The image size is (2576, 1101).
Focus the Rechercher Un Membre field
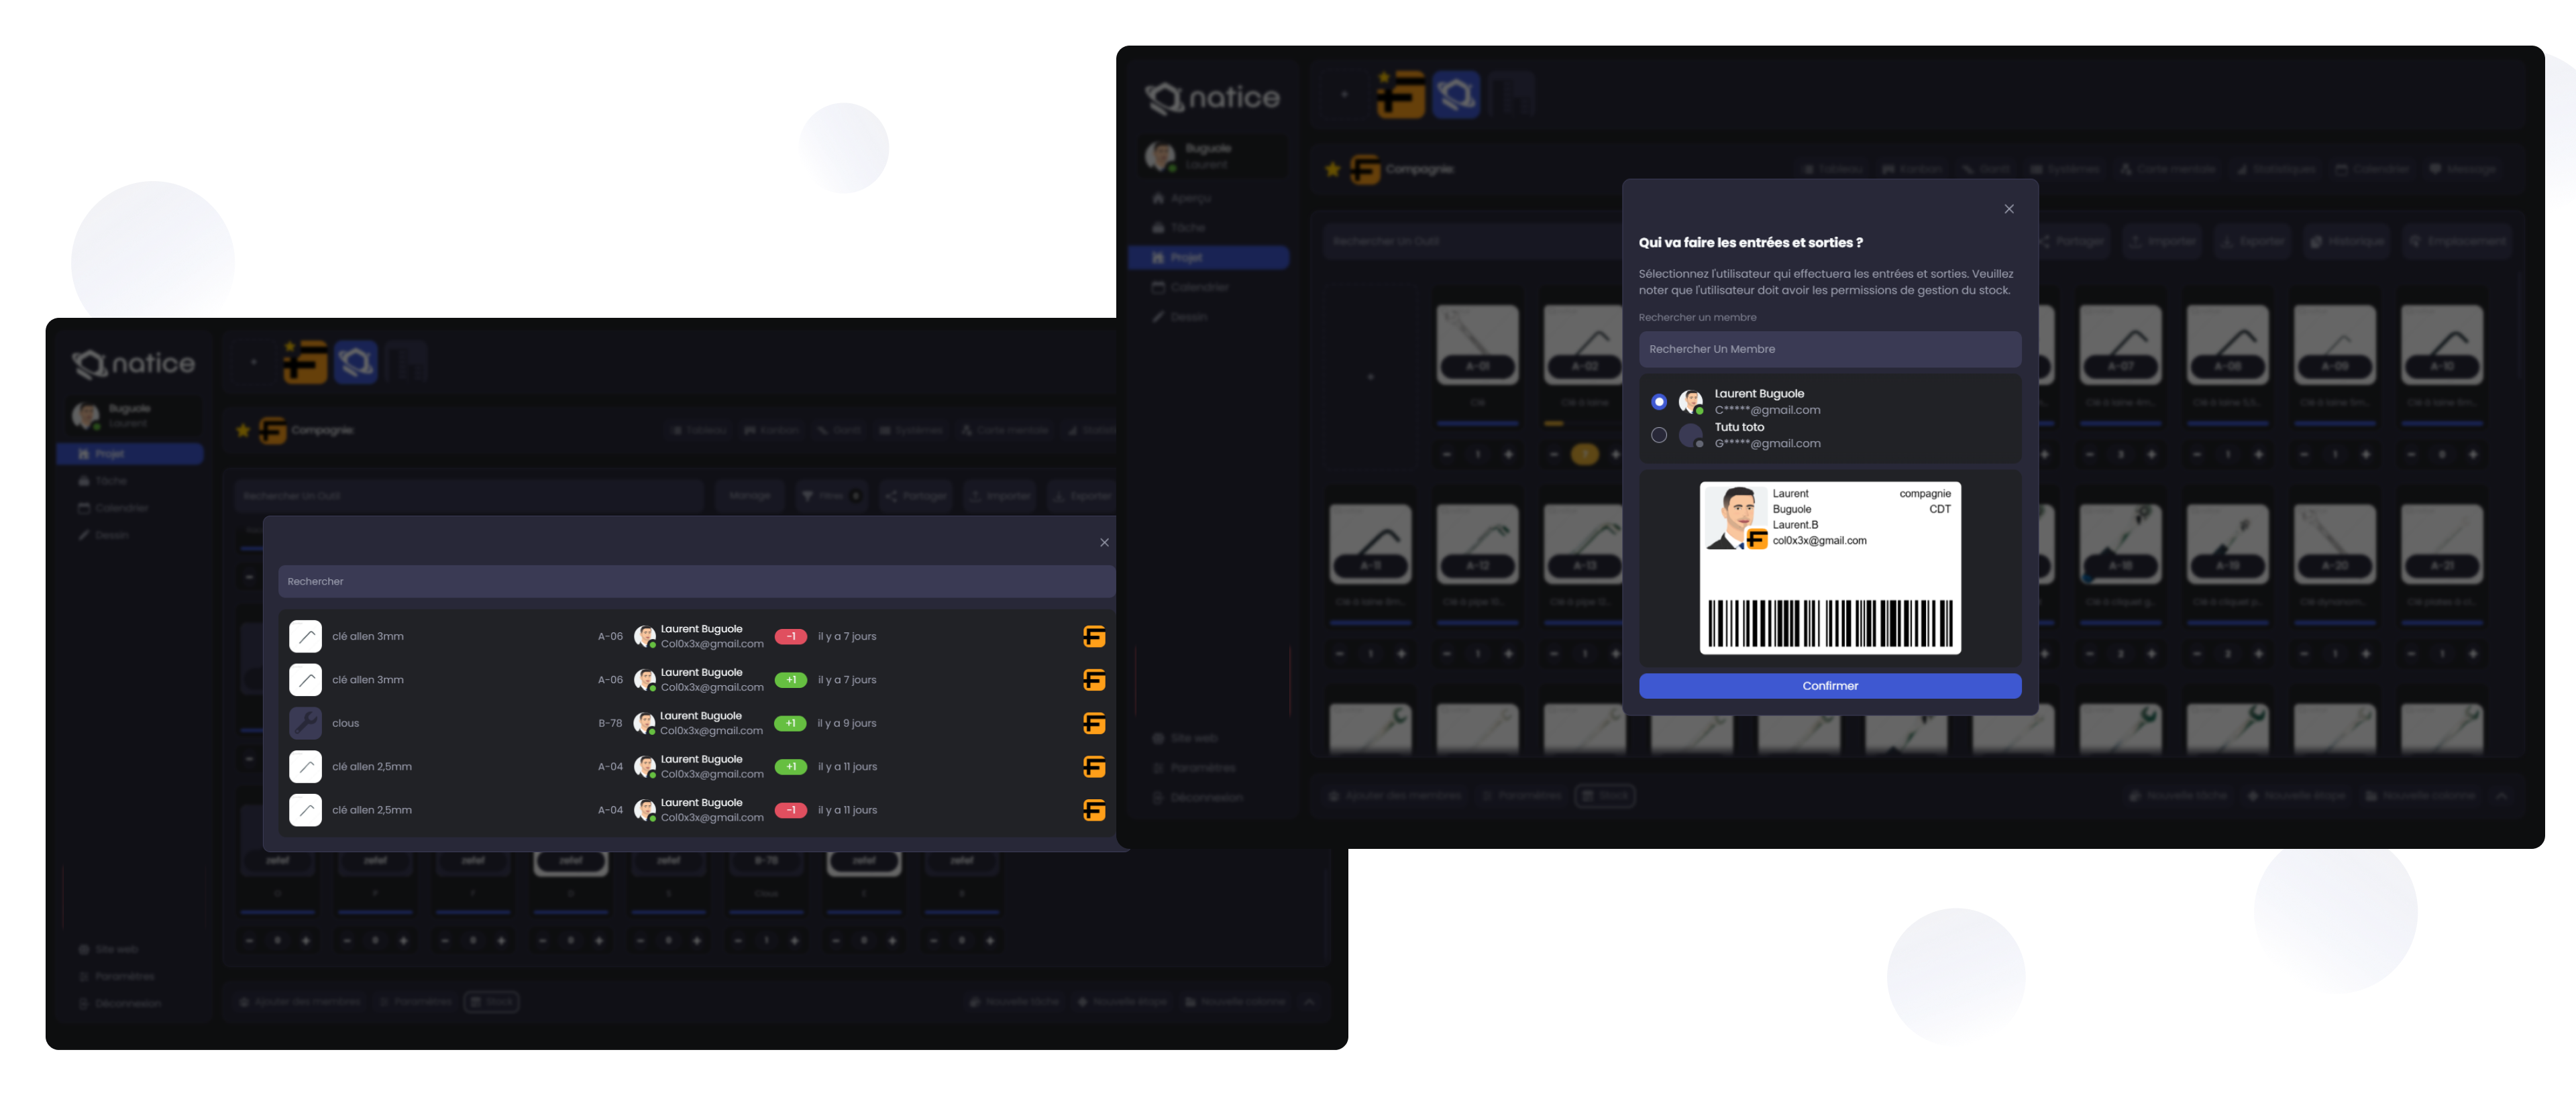(1829, 350)
